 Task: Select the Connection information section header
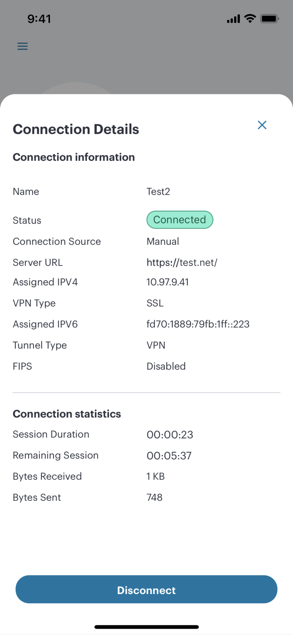point(74,157)
